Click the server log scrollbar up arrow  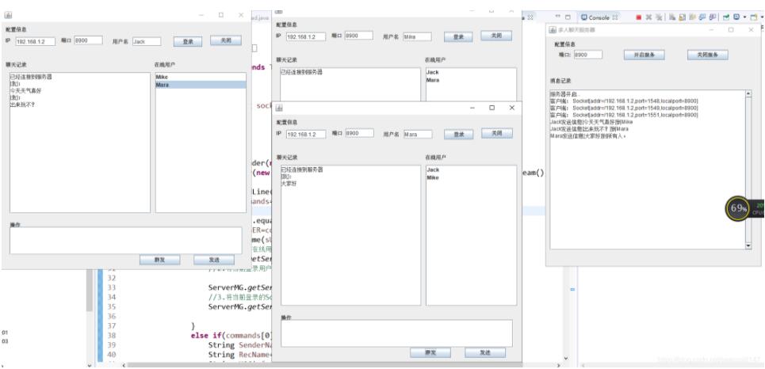coord(749,93)
